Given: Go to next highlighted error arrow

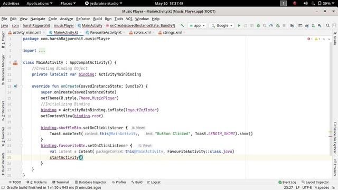Looking at the screenshot, I should 329,39.
